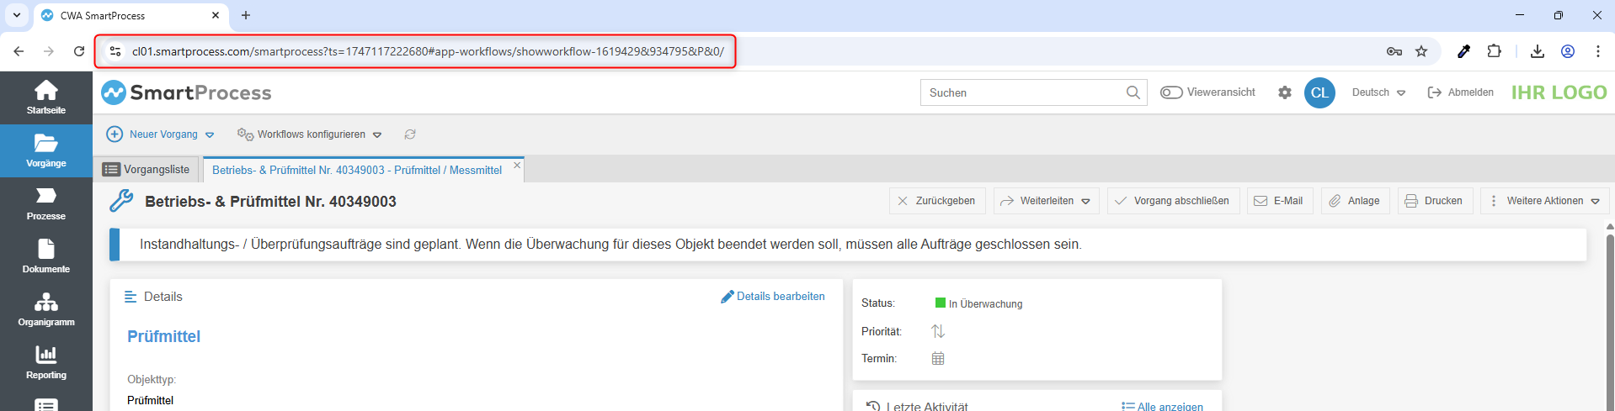Click the site information icon

116,51
